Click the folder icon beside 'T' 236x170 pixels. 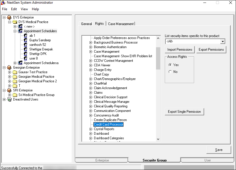pos(15,86)
